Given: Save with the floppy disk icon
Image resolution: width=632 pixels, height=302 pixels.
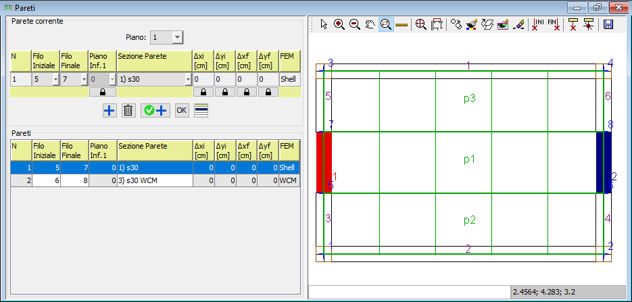Looking at the screenshot, I should (608, 24).
